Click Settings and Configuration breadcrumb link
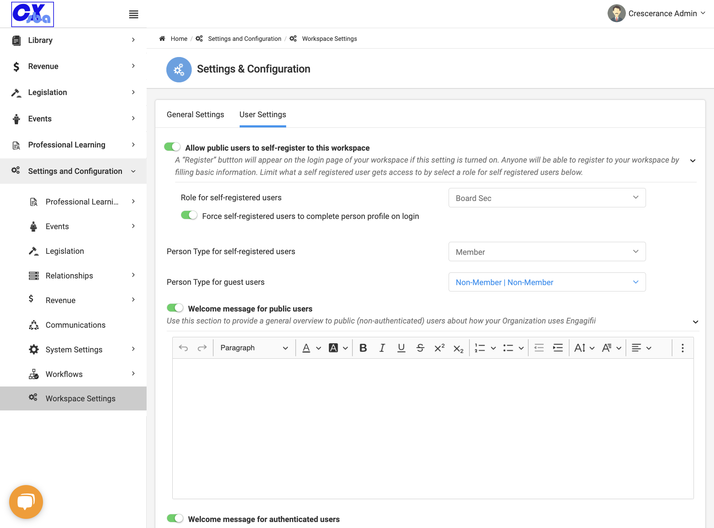The image size is (714, 528). (245, 39)
